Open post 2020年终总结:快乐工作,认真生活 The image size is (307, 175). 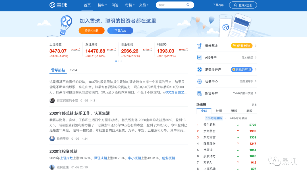[x=80, y=113]
